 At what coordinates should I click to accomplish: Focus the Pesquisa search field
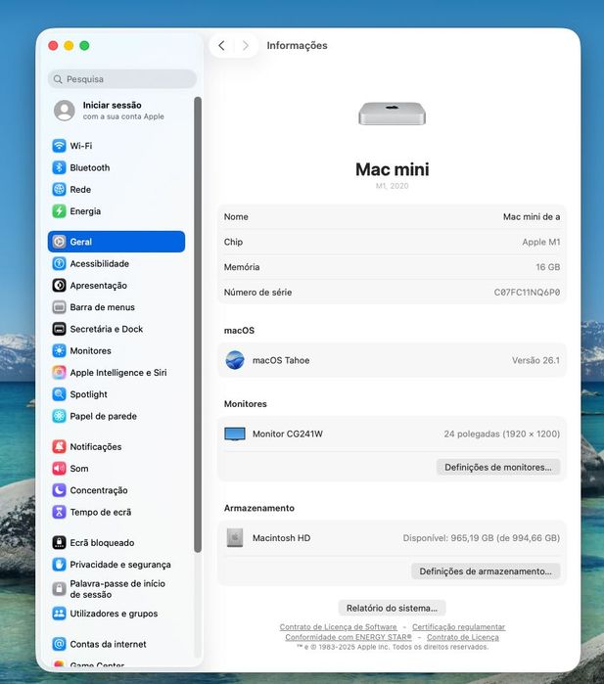(x=122, y=79)
